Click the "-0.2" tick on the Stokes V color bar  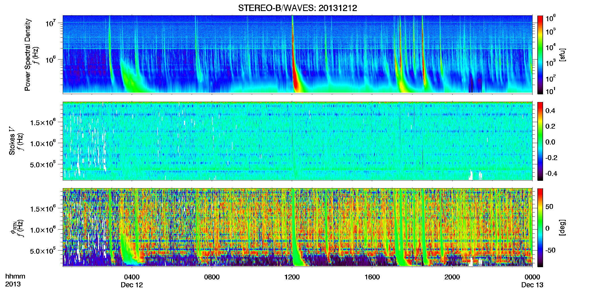(551, 158)
